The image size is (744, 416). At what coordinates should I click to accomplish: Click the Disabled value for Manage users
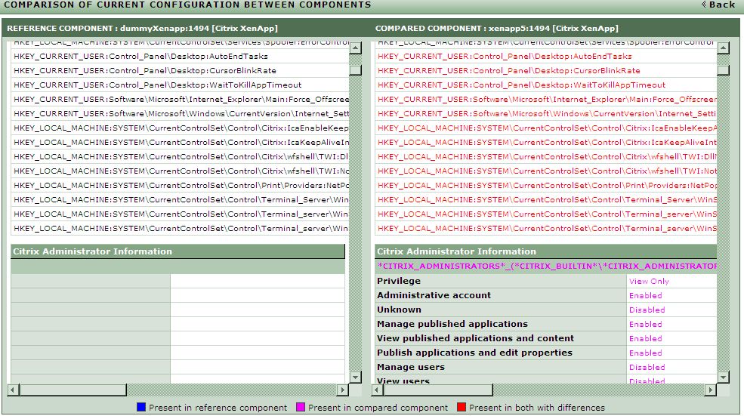tap(647, 367)
